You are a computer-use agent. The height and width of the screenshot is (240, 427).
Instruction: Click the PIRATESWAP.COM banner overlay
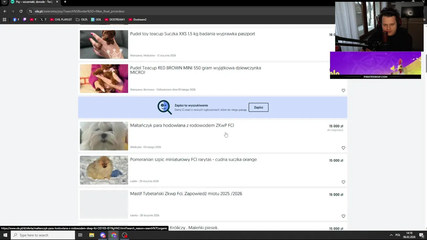click(x=375, y=65)
